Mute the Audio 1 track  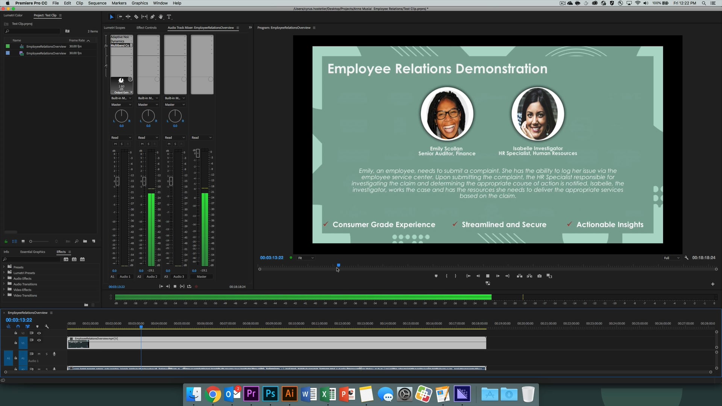[x=39, y=354]
